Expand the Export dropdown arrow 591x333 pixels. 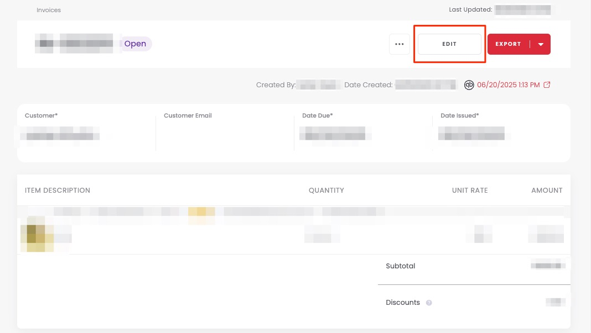pyautogui.click(x=541, y=44)
